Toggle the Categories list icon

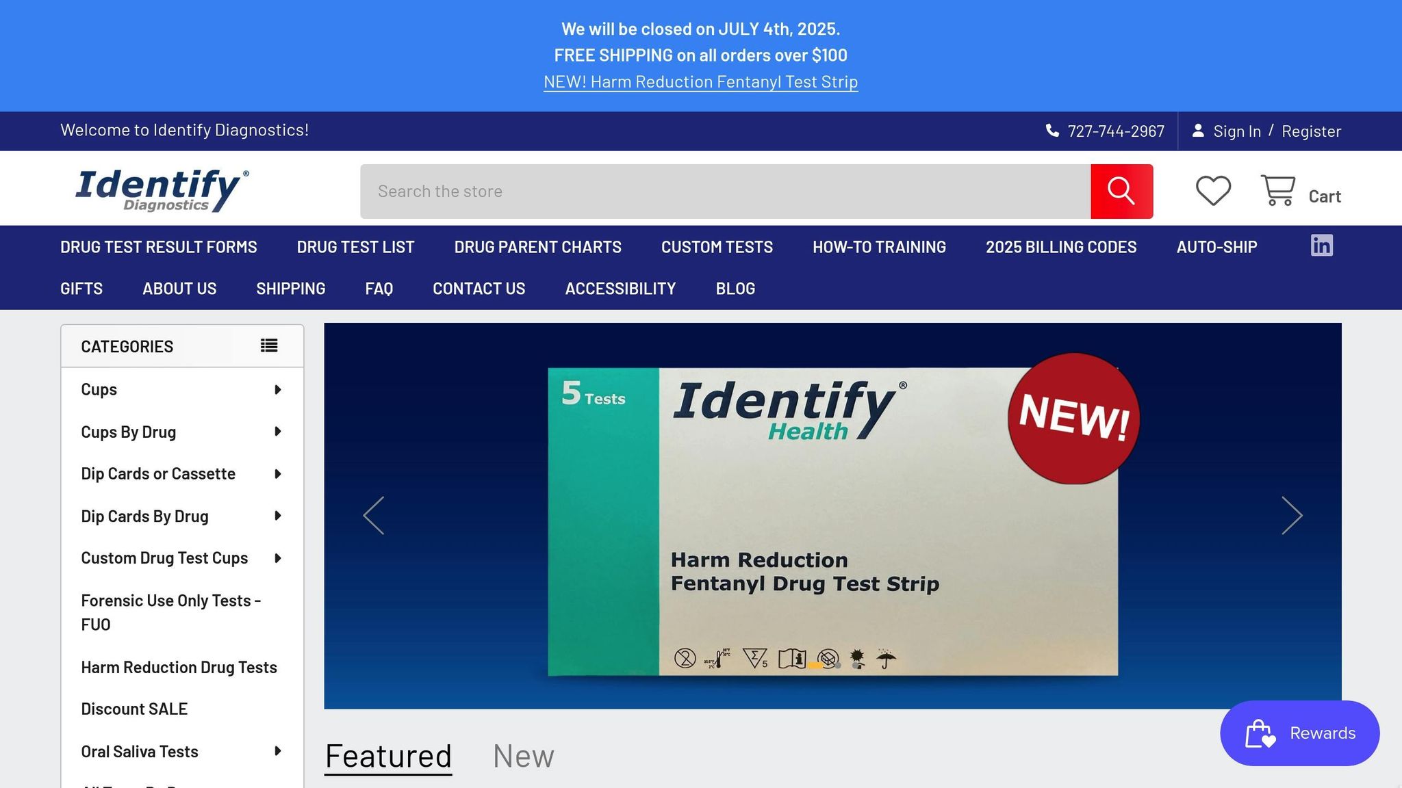pos(269,346)
